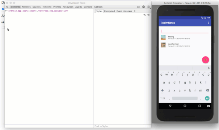Open the Profiles tab
This screenshot has height=130, width=219.
coord(57,7)
